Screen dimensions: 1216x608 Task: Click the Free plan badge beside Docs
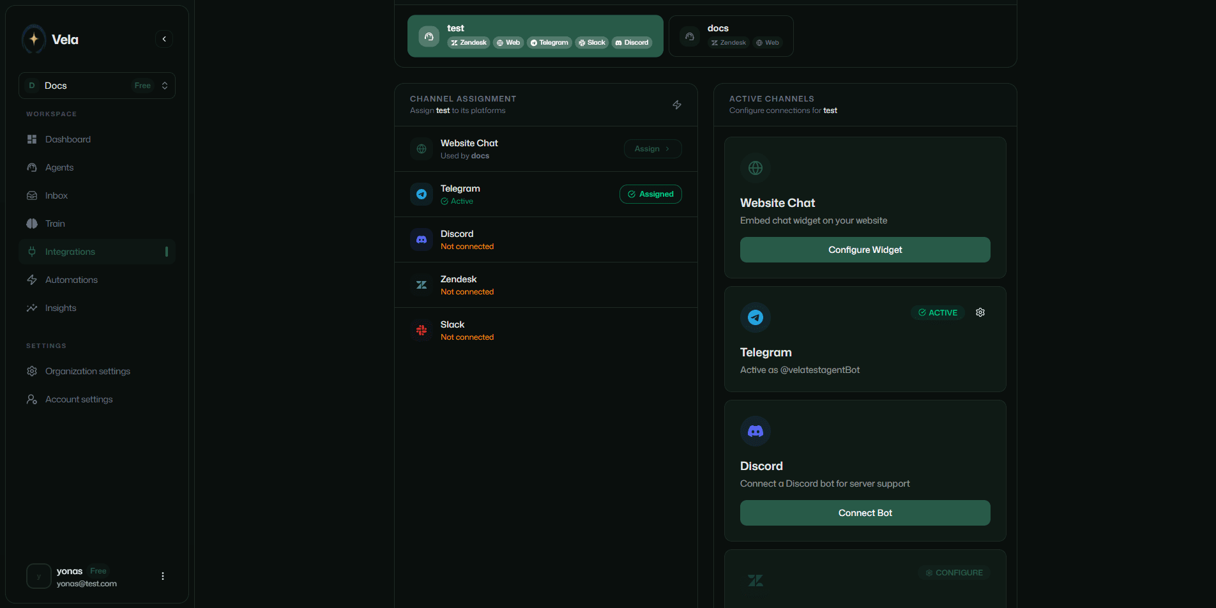pyautogui.click(x=142, y=86)
